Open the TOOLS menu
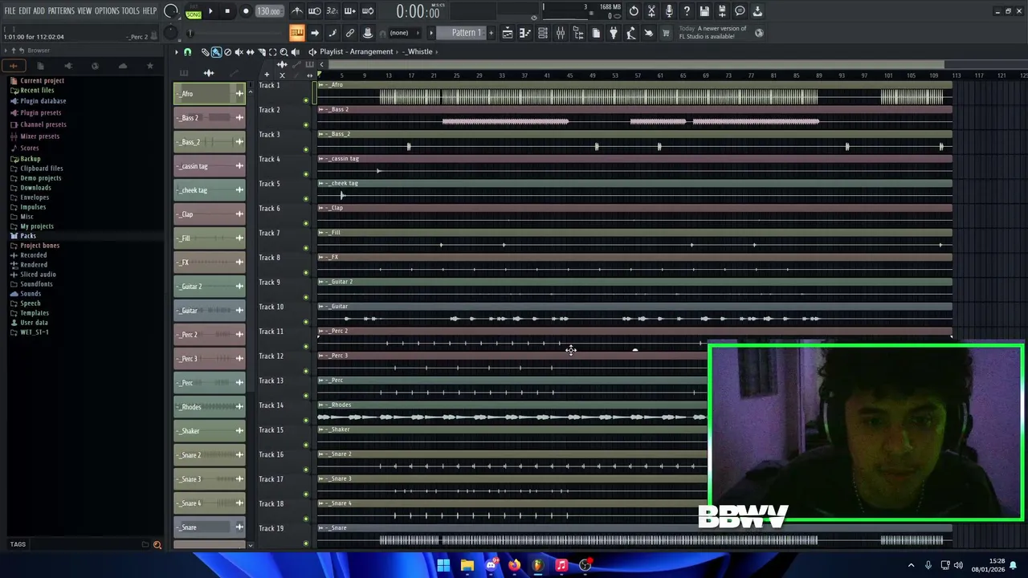1028x578 pixels. (131, 11)
